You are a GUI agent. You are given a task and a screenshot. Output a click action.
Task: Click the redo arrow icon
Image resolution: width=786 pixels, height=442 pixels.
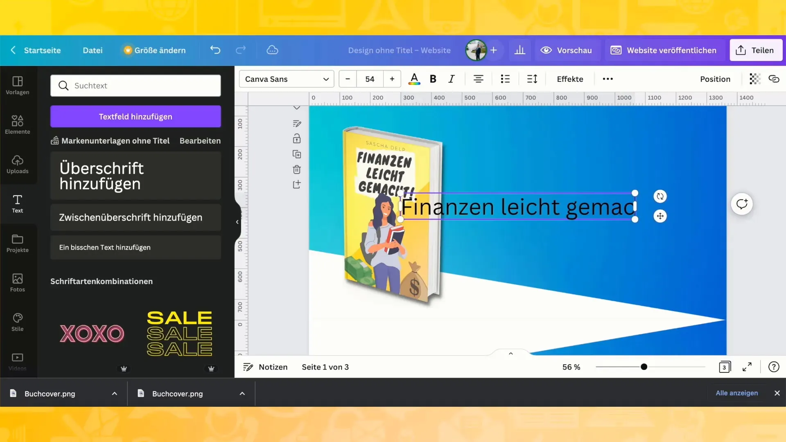241,50
